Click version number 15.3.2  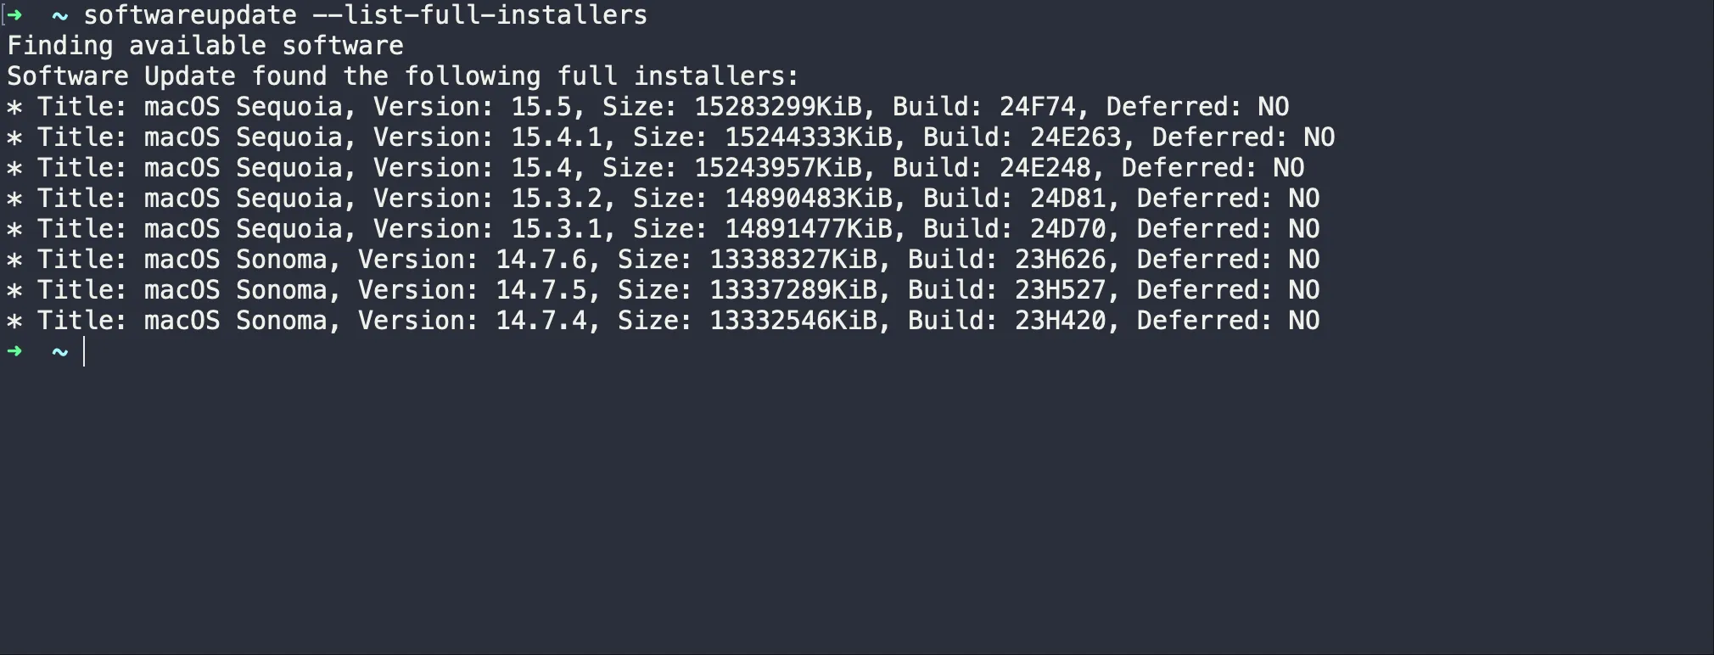556,199
